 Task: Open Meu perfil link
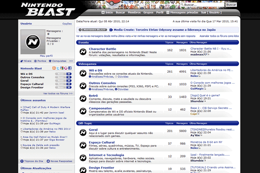click(x=46, y=56)
